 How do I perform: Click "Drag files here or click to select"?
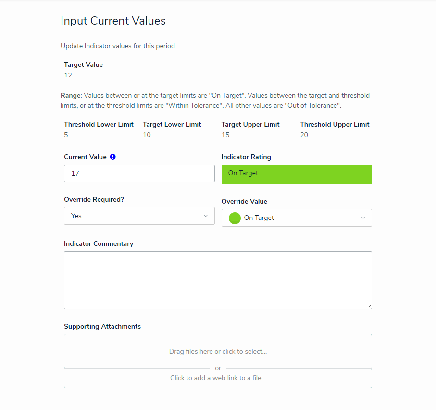(218, 351)
